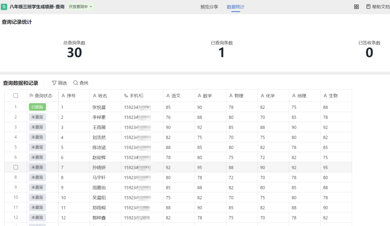
Task: Click the green 已查询 status tag
Action: pos(37,107)
